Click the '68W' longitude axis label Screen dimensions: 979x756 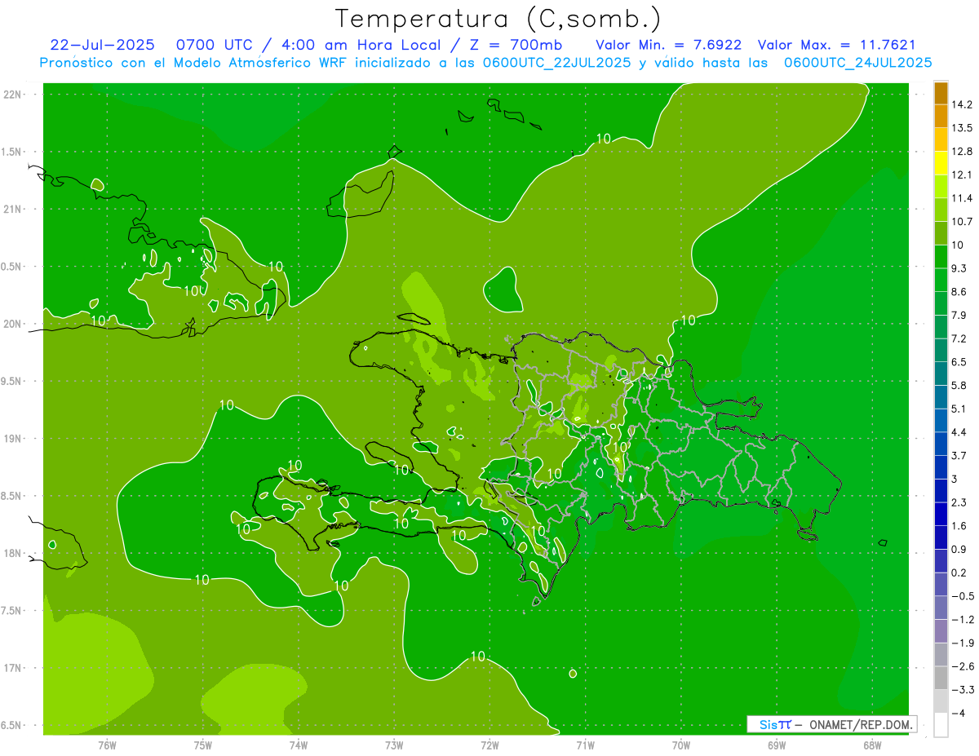[x=872, y=745]
